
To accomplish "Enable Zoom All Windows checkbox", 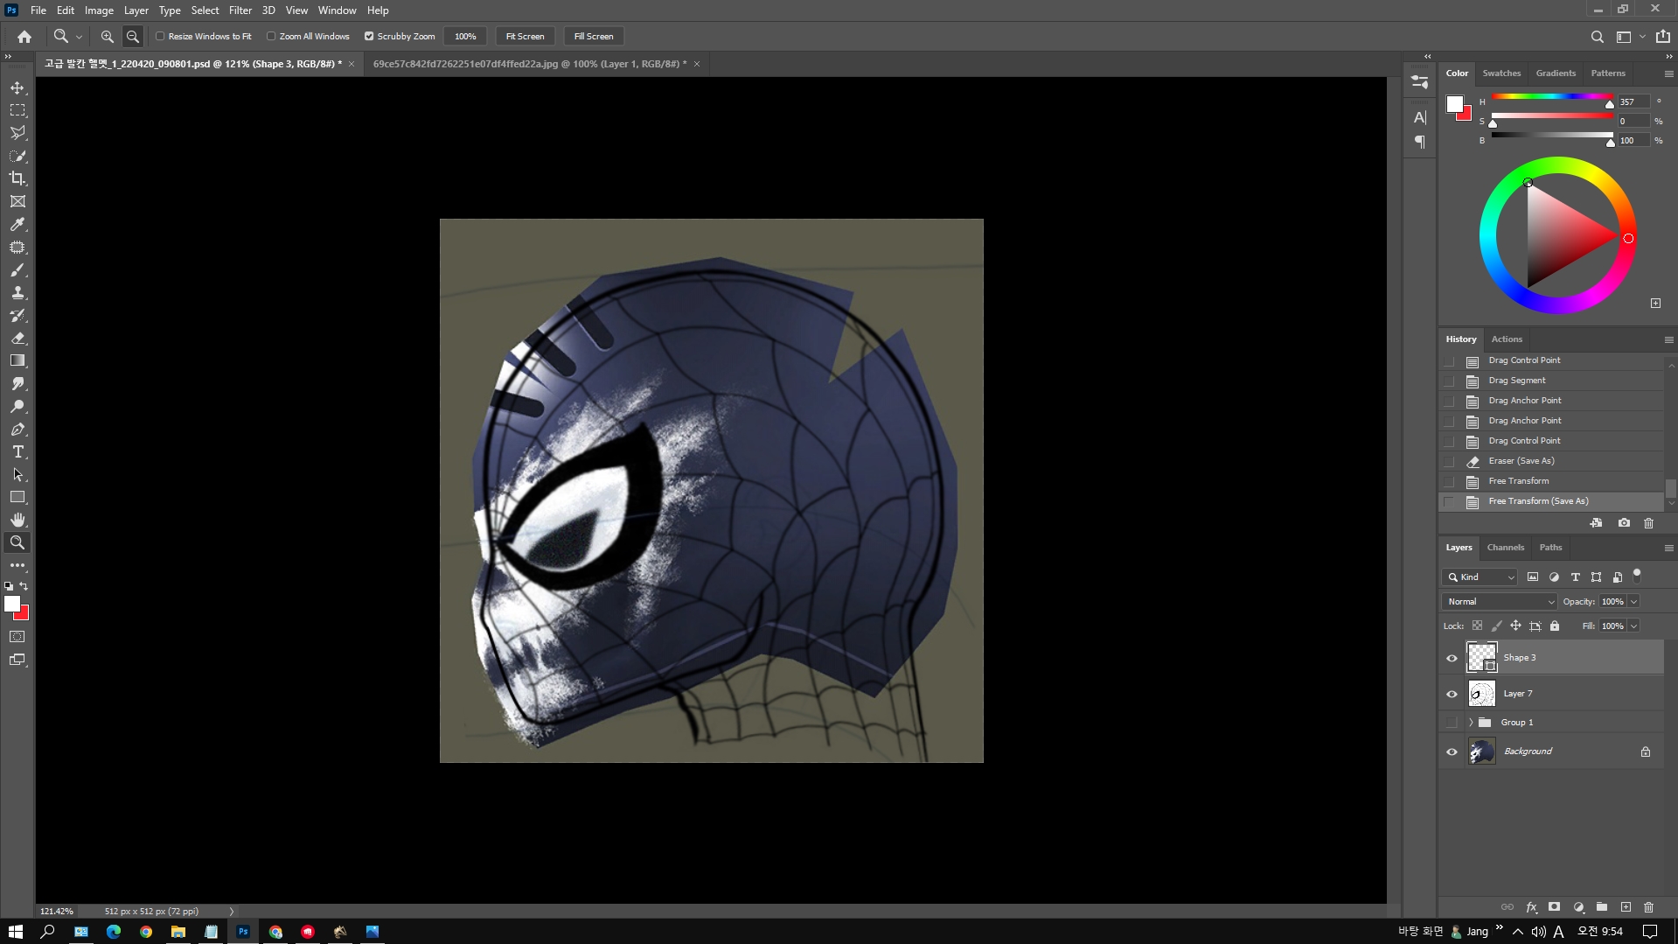I will click(271, 37).
